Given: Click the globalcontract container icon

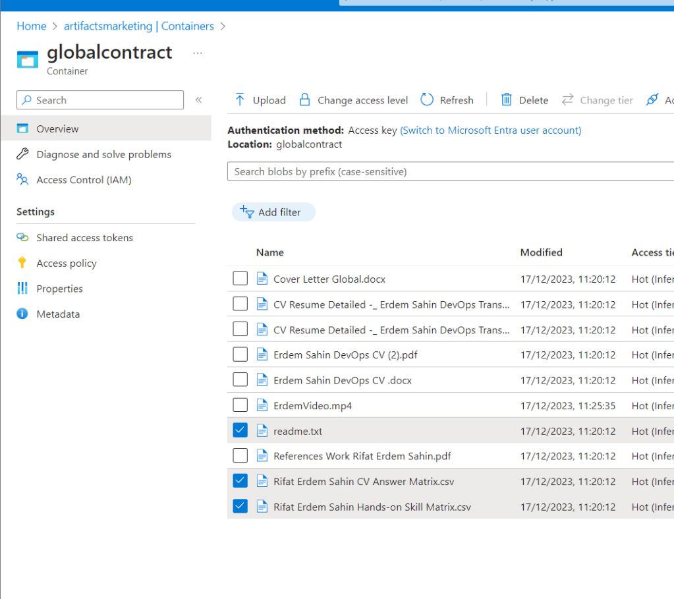Looking at the screenshot, I should [28, 59].
